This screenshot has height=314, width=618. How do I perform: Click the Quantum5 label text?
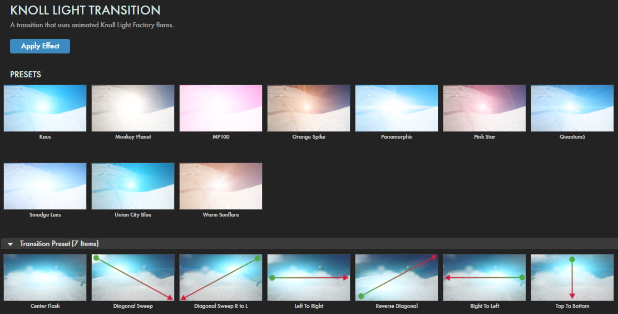572,137
